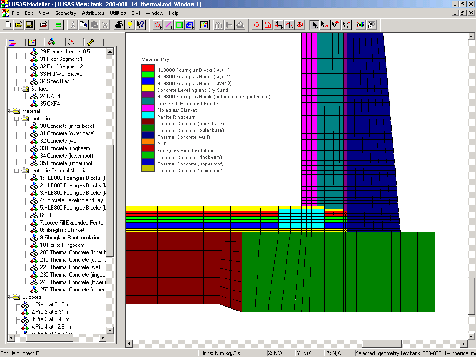This screenshot has height=357, width=476.
Task: Collapse the Surface folder in the tree
Action: (x=17, y=89)
